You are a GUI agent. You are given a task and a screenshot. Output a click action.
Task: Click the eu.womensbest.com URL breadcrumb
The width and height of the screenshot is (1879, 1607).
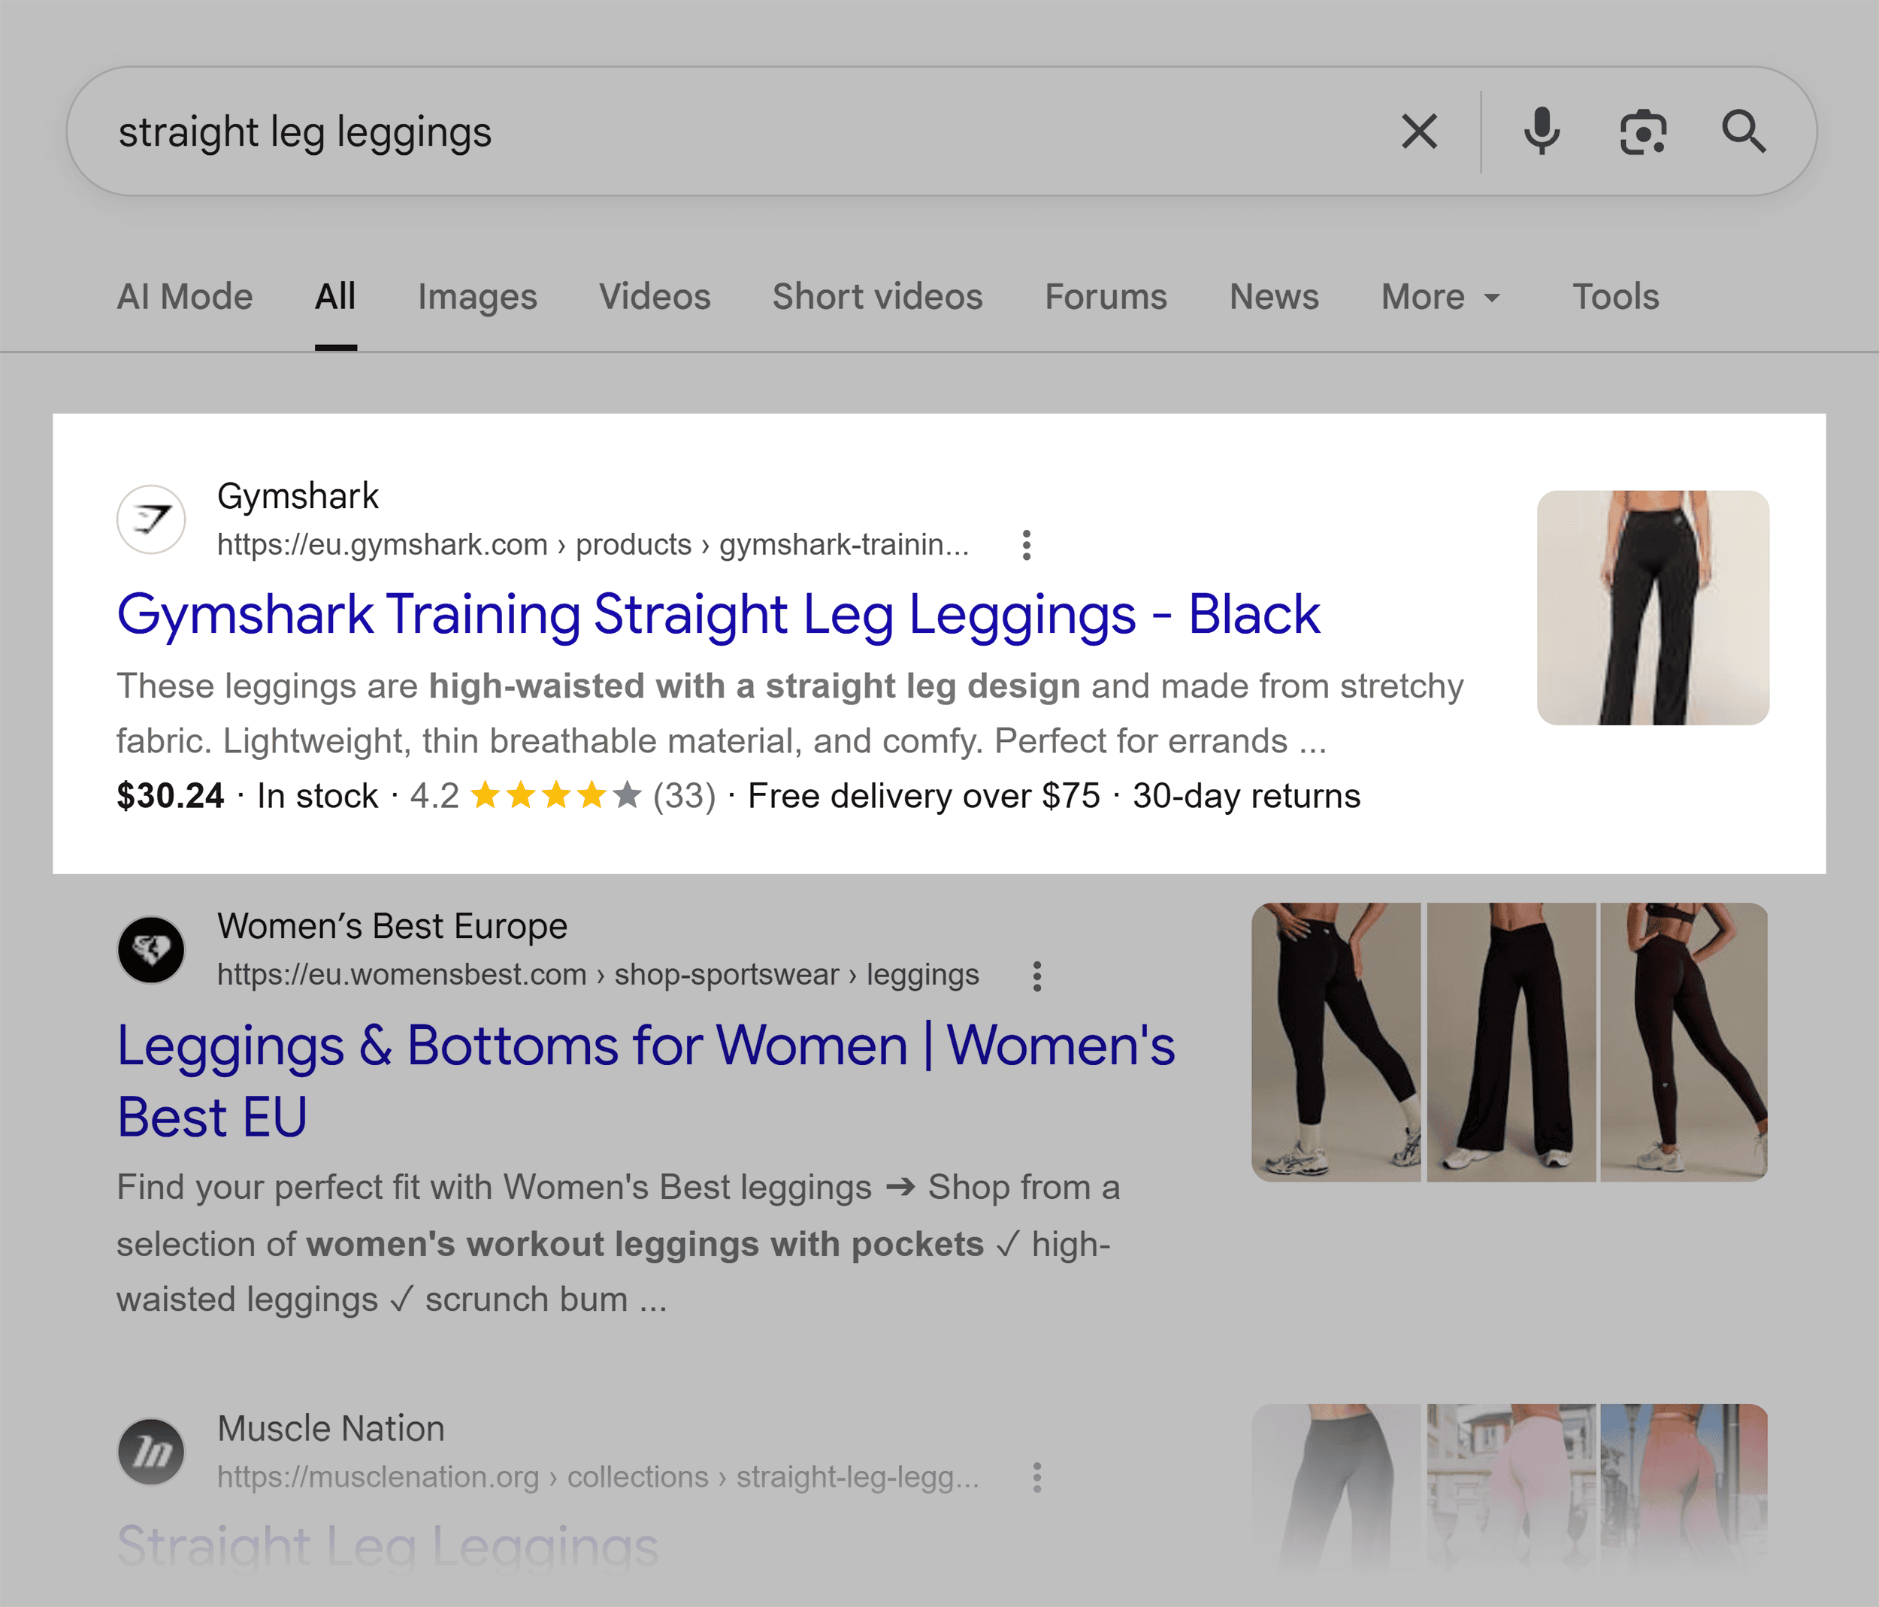tap(598, 975)
